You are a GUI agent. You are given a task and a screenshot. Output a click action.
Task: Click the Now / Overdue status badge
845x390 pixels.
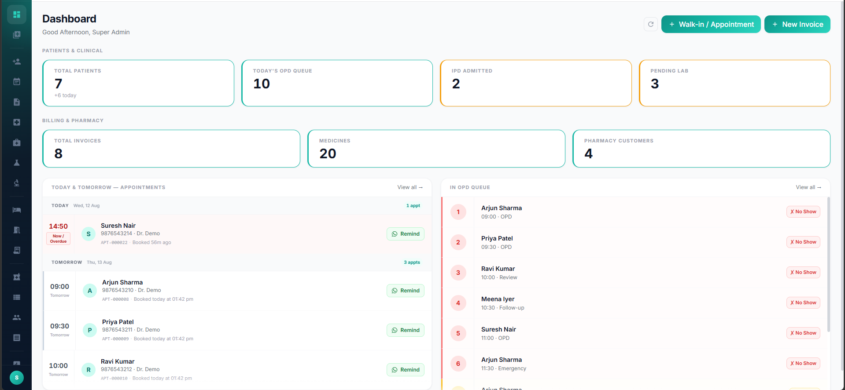click(58, 239)
